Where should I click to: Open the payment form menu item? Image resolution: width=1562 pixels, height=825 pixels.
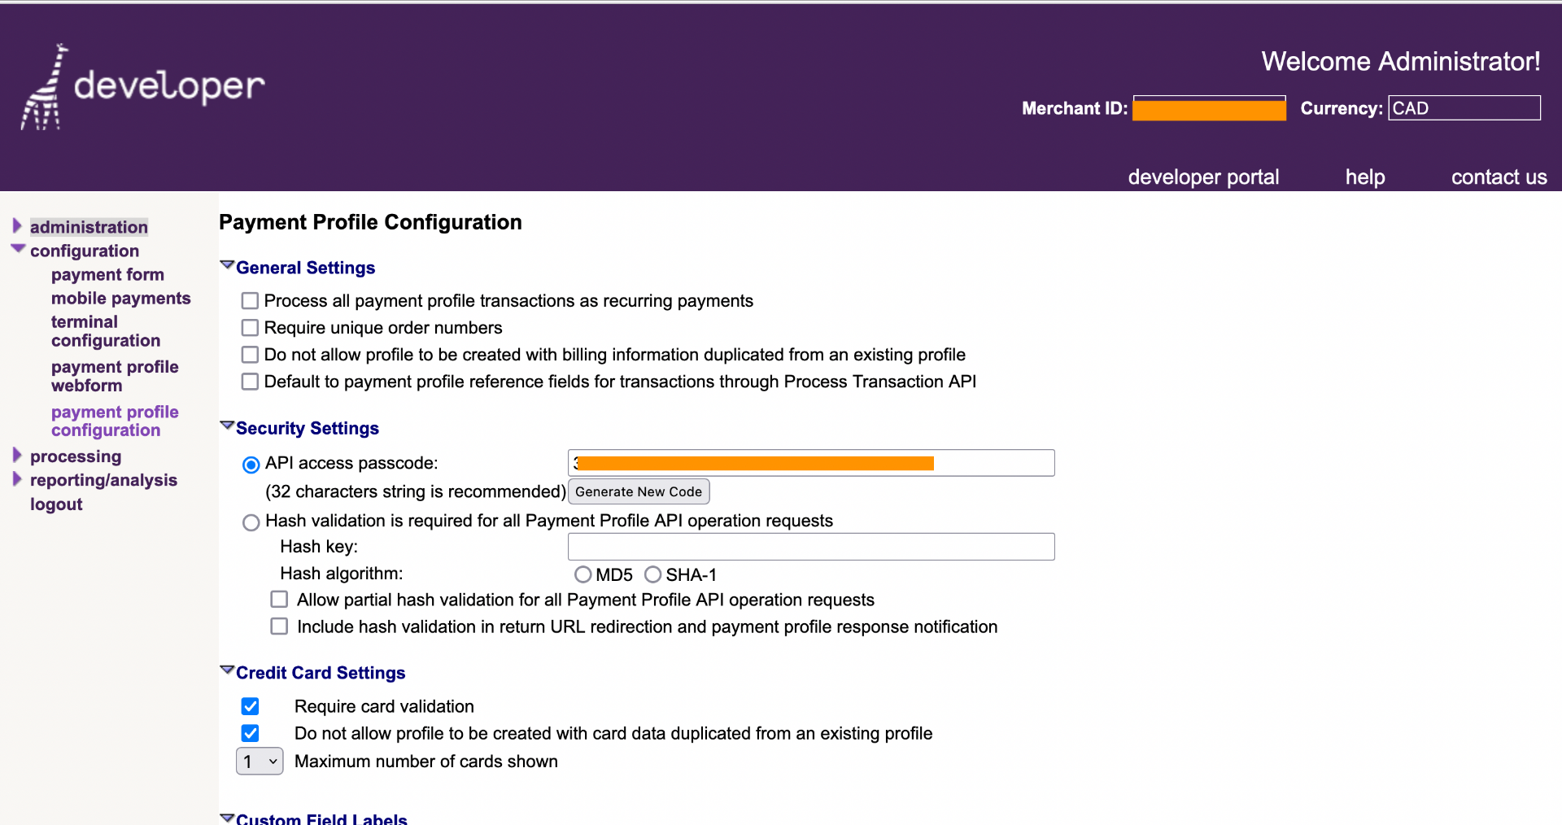(107, 275)
